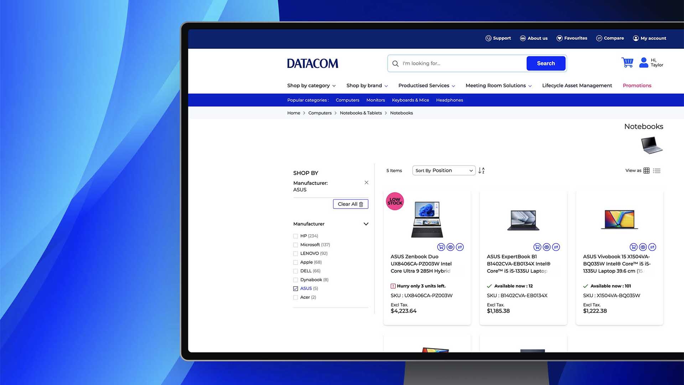Image resolution: width=684 pixels, height=385 pixels.
Task: Toggle the sort direction arrow icon
Action: click(x=481, y=170)
